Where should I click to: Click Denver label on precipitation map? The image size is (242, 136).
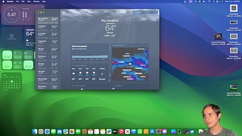click(x=138, y=73)
